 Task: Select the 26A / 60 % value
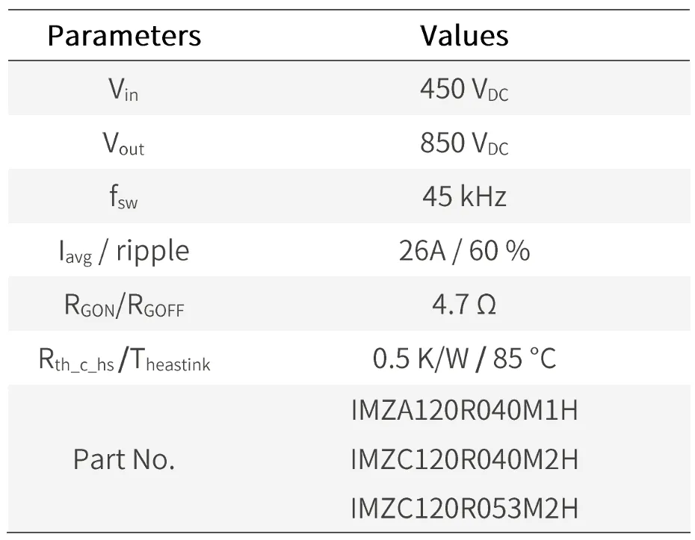(464, 251)
